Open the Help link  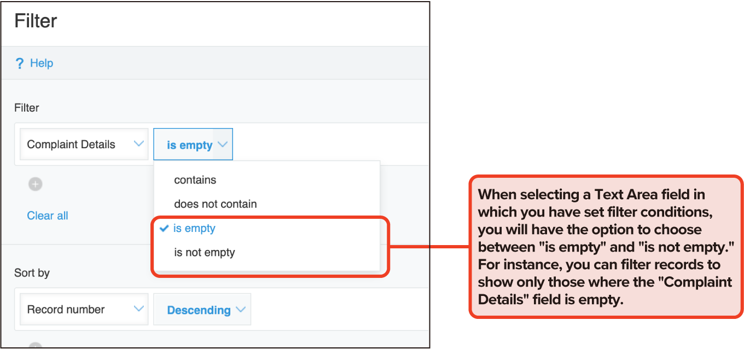pos(42,63)
